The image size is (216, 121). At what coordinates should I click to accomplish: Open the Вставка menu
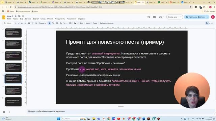coord(28,19)
